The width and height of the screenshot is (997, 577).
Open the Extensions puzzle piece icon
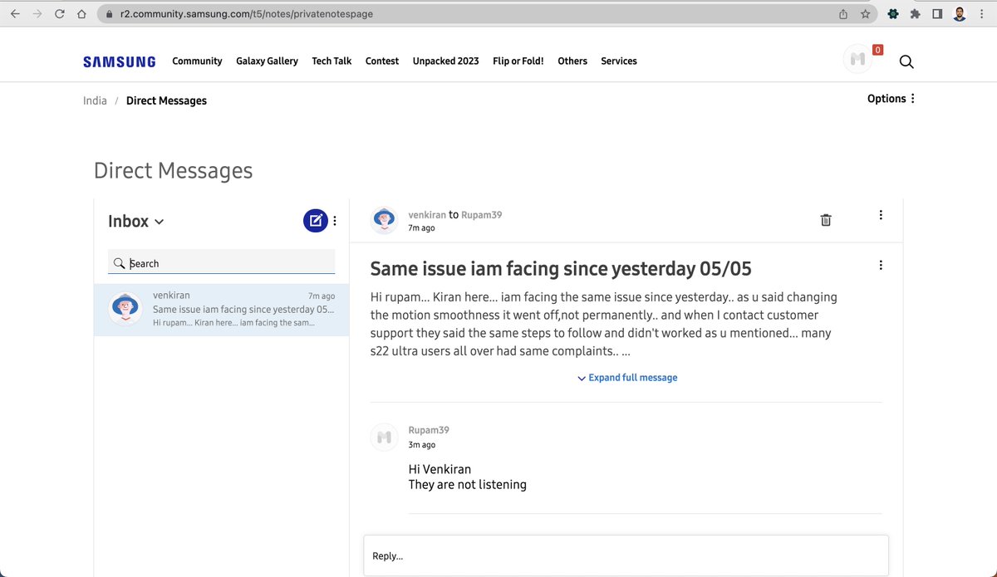tap(915, 14)
